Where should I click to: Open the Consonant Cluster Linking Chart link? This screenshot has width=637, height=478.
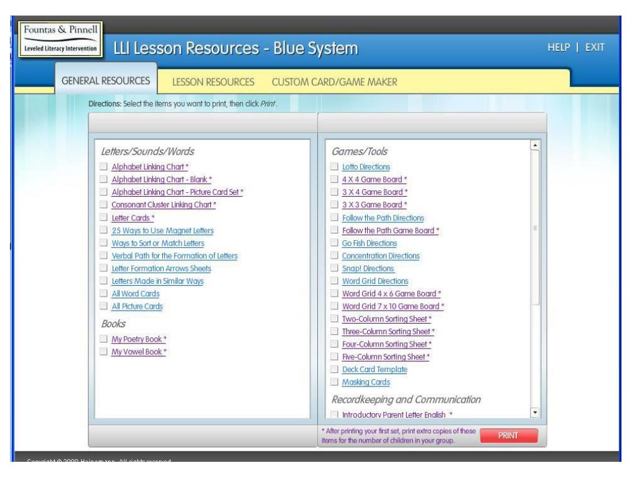coord(164,205)
